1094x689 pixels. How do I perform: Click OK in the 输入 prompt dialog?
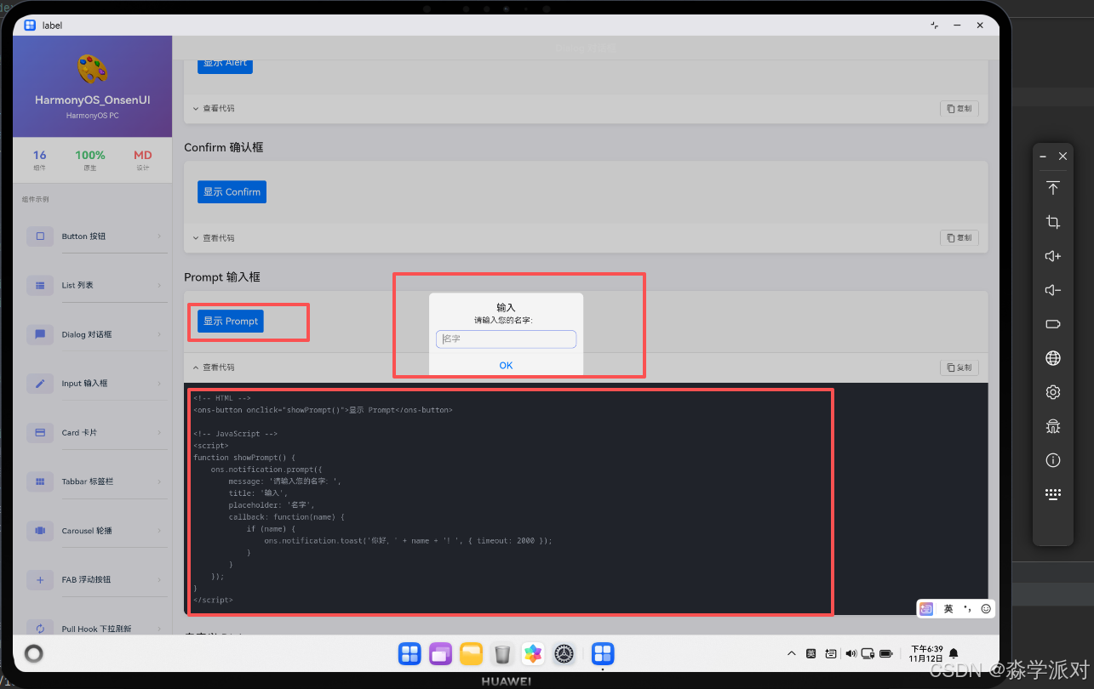[x=506, y=365]
